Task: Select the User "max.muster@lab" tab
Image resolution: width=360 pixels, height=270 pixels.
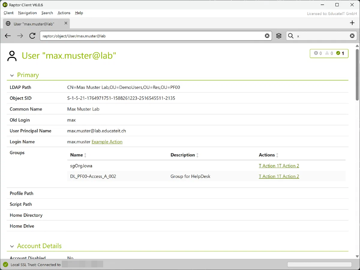Action: (x=37, y=23)
